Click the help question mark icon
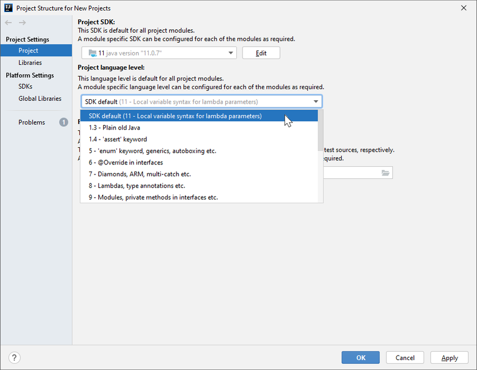This screenshot has height=370, width=477. [x=15, y=358]
